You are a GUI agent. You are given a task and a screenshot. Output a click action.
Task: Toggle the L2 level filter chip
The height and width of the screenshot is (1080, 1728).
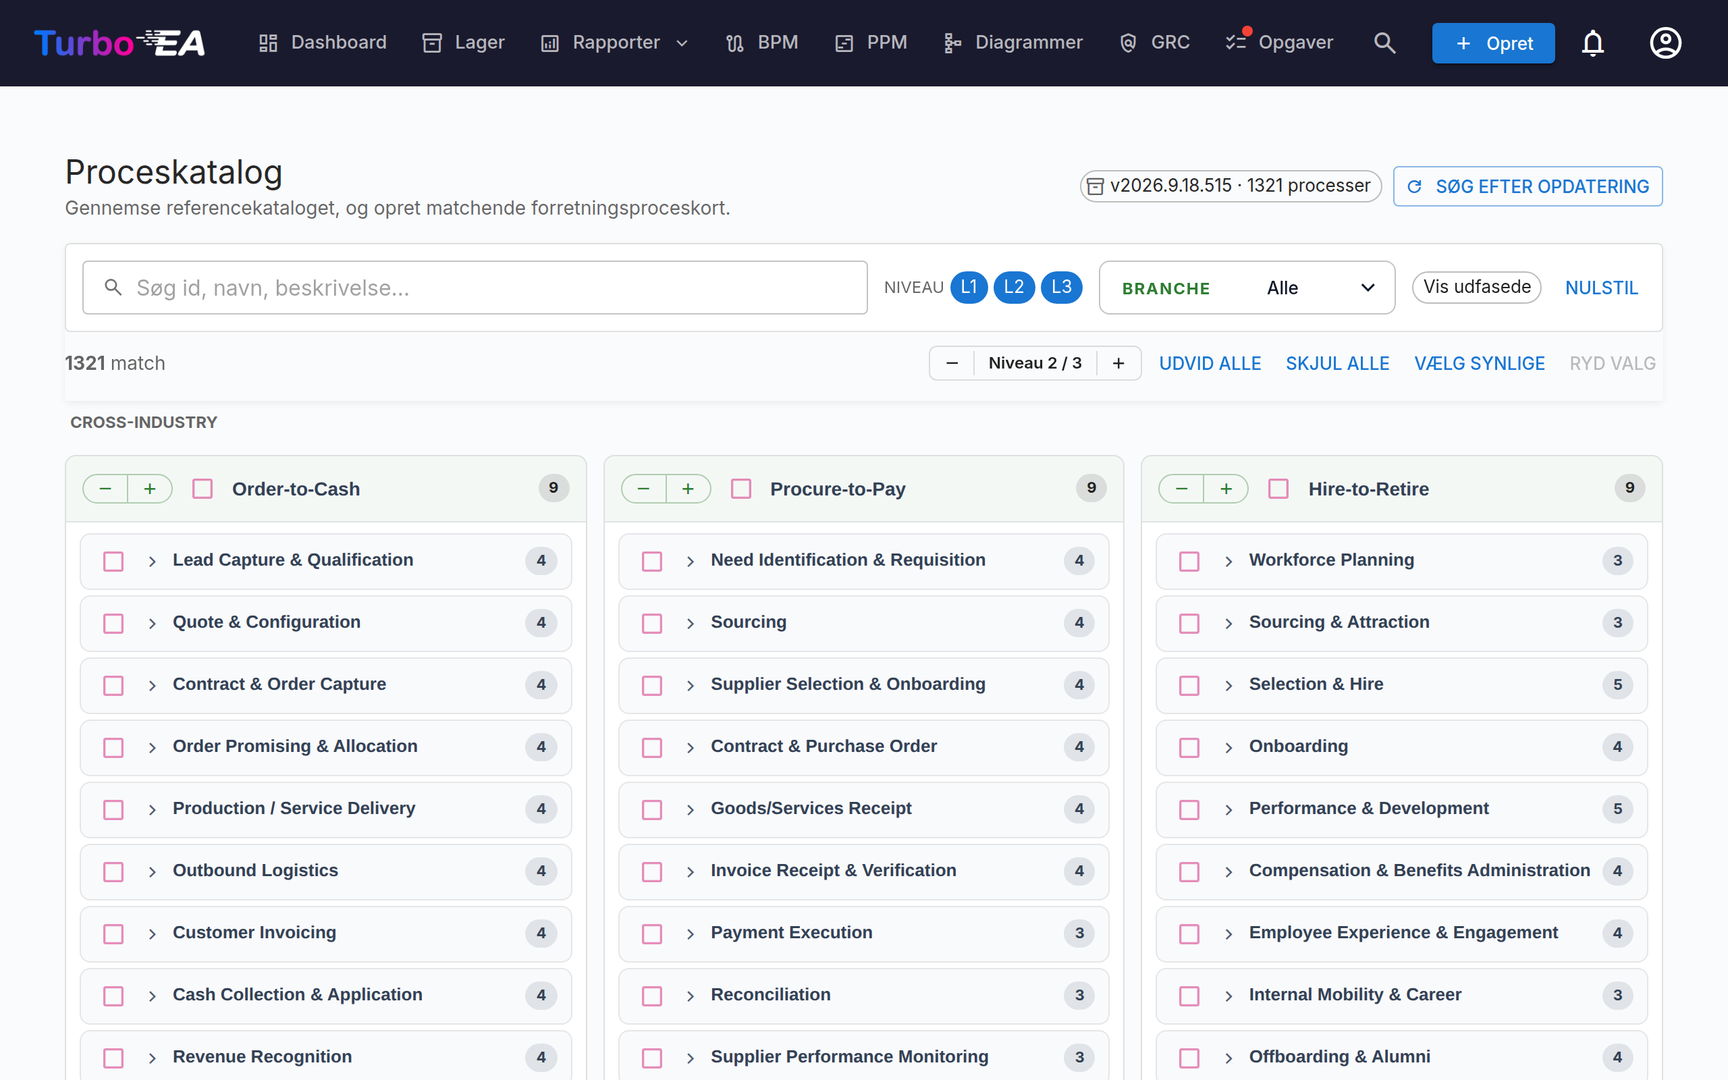(x=1014, y=287)
